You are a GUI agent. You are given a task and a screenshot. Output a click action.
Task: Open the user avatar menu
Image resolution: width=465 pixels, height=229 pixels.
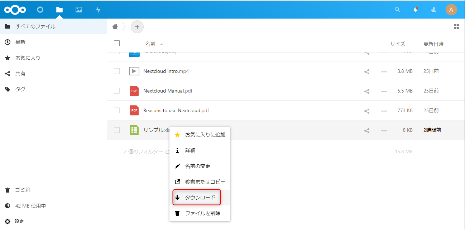[451, 10]
